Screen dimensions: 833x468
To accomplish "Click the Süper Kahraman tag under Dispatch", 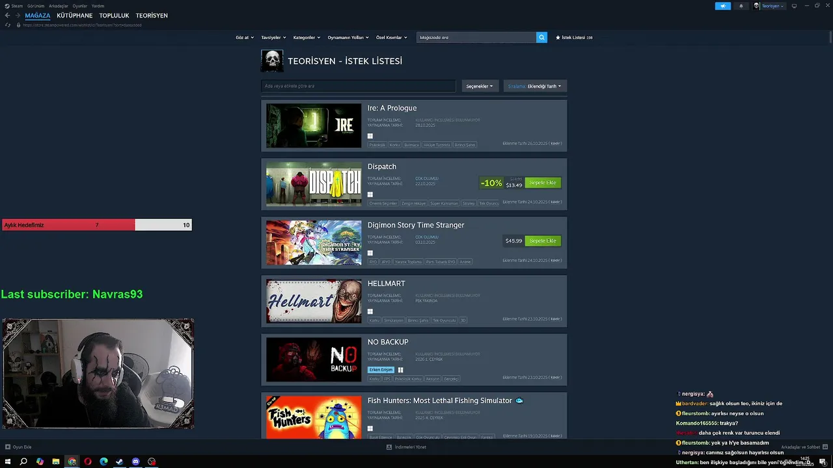I will 444,203.
